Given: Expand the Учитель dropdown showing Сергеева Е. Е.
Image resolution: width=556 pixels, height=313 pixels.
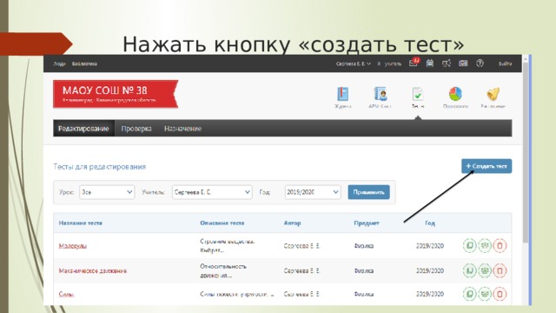Looking at the screenshot, I should tap(212, 192).
